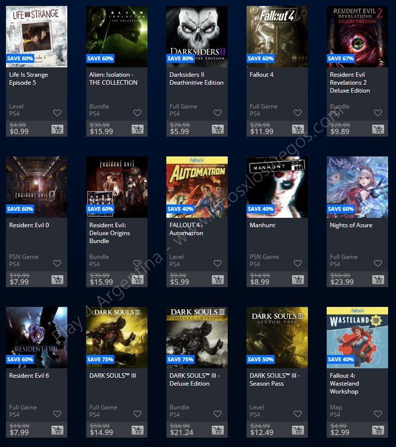Click the Nights of Azure cover thumbnail

pos(357,187)
